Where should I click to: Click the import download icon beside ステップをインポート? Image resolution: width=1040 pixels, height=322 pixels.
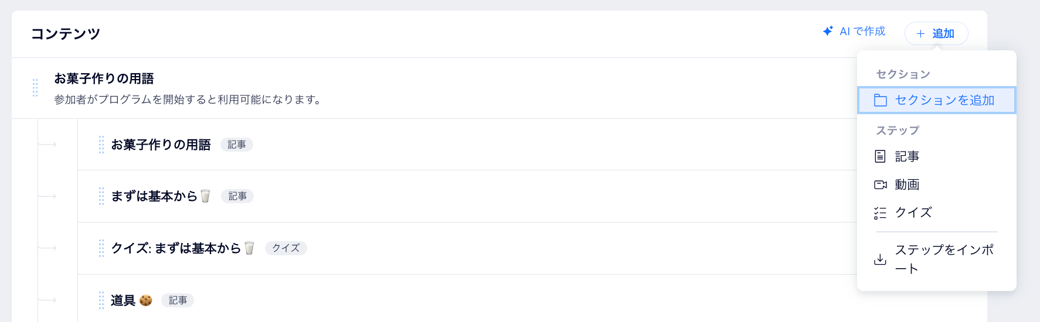[880, 259]
